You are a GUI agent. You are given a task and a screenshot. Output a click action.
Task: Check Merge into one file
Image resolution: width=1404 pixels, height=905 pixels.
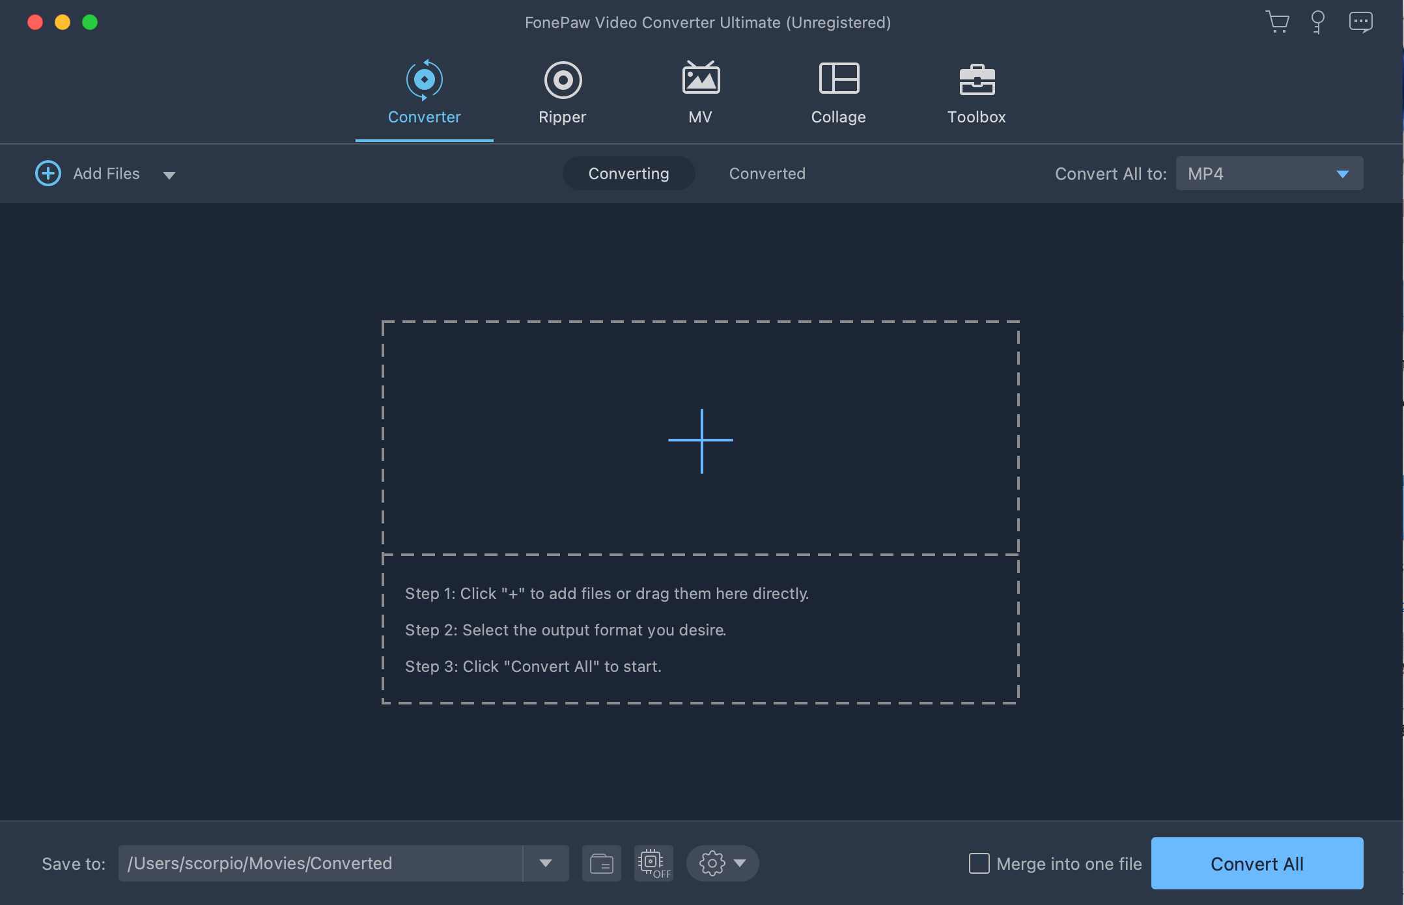(x=979, y=864)
